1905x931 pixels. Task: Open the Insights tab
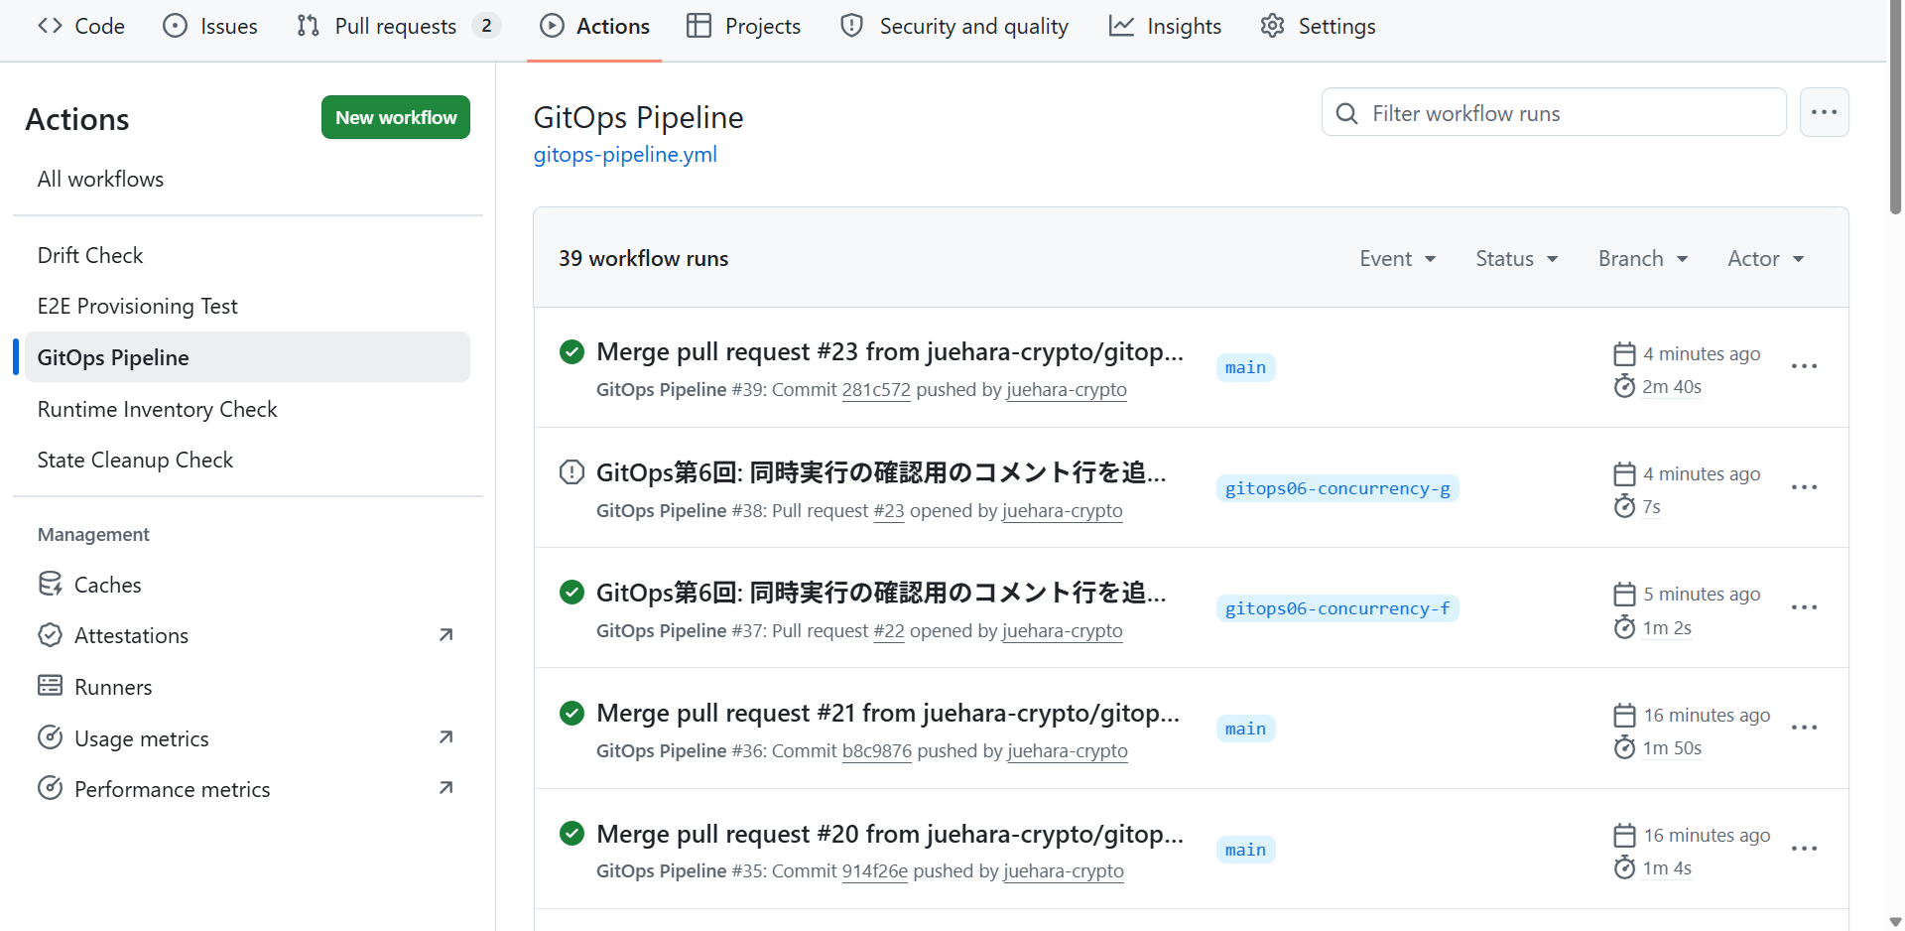point(1166,27)
